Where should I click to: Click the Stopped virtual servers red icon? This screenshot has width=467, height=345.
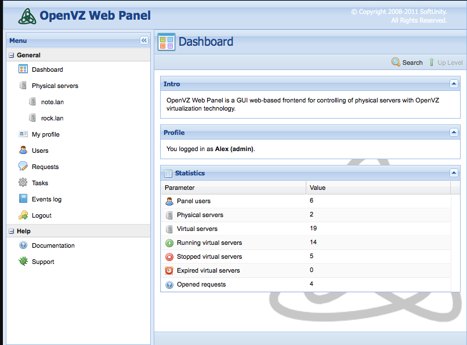pos(169,257)
